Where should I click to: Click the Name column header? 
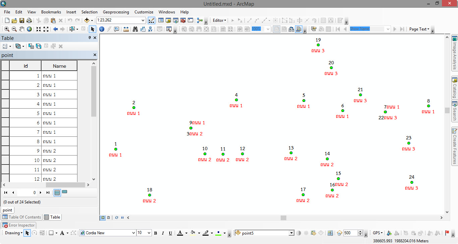click(x=59, y=66)
